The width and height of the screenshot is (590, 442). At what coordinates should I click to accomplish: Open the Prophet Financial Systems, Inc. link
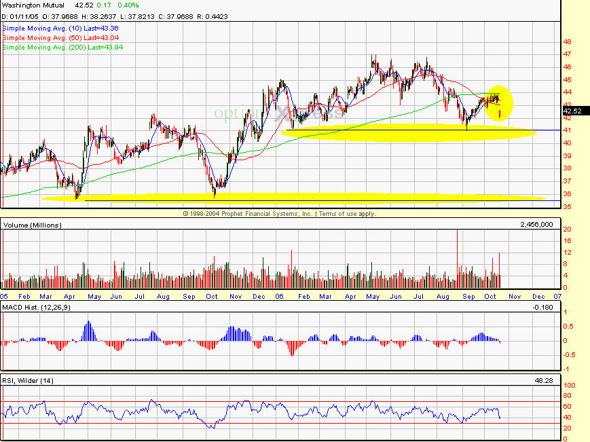(267, 214)
